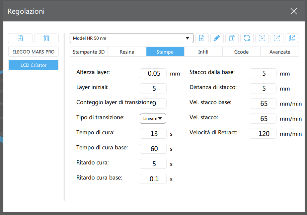This screenshot has height=215, width=307.
Task: Select the ELEGOO MARS PRO printer
Action: (x=33, y=52)
